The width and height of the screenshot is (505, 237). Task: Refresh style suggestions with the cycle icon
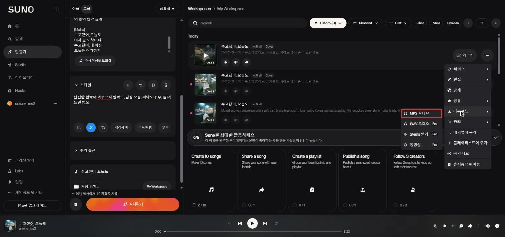tap(103, 127)
